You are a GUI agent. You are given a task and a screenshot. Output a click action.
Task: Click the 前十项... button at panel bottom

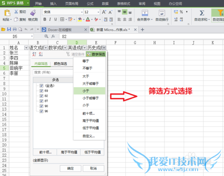(45, 152)
